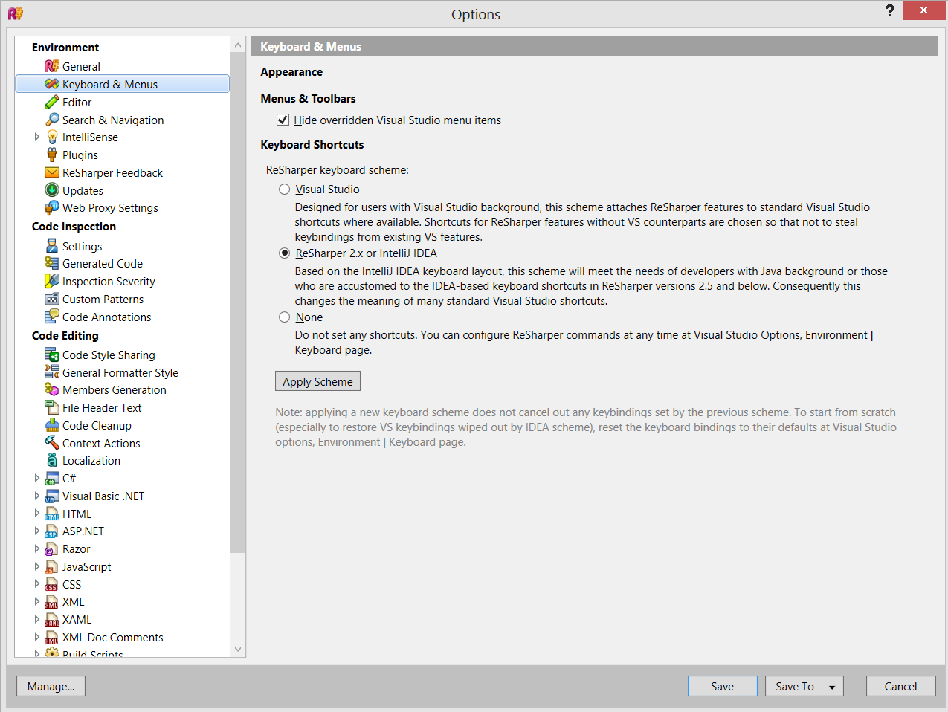Screen dimensions: 948x712
Task: Expand the HTML tree node
Action: coord(36,513)
